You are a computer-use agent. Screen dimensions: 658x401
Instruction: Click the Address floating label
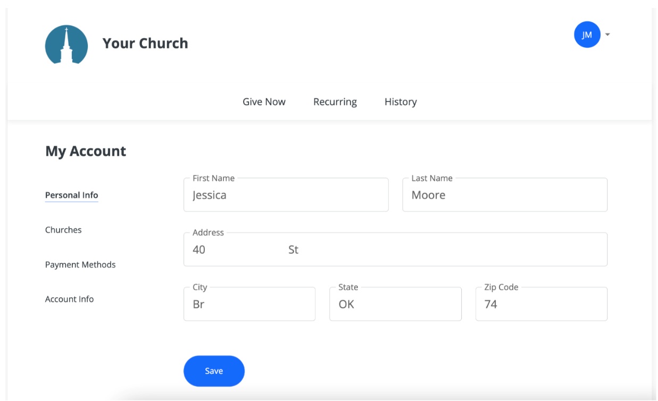[208, 232]
